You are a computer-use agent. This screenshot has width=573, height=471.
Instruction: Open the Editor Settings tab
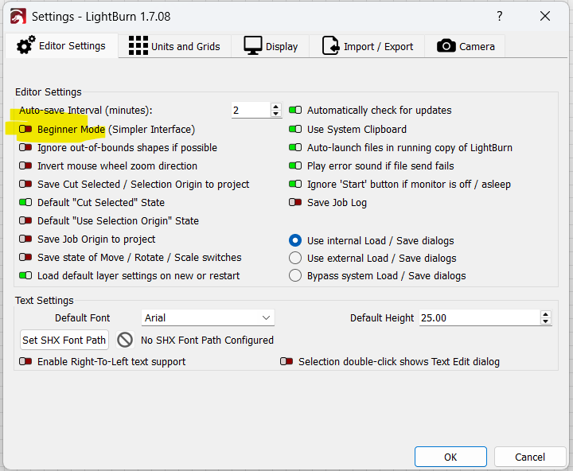[x=61, y=46]
